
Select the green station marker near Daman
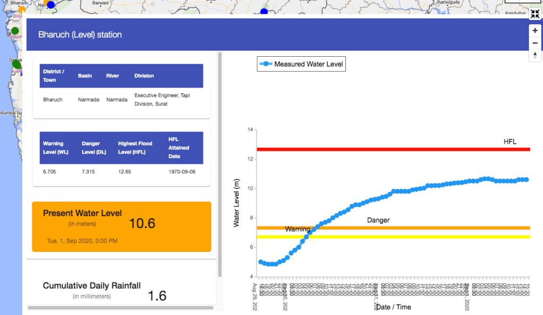[16, 65]
